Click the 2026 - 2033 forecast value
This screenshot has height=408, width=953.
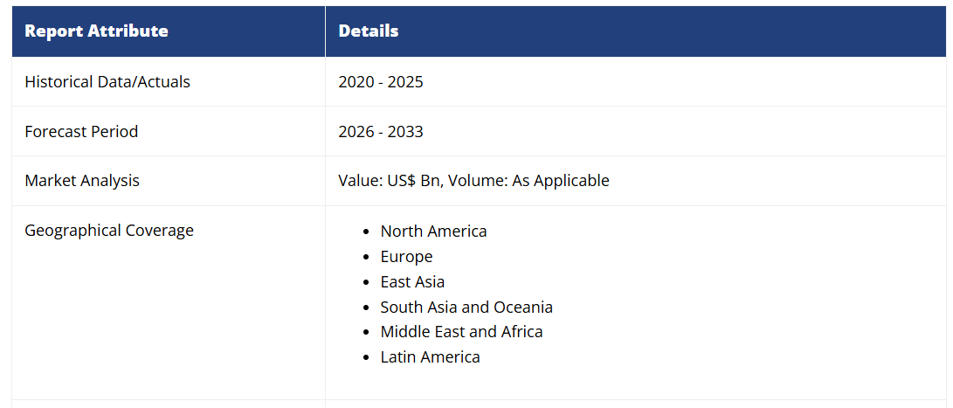click(x=381, y=132)
